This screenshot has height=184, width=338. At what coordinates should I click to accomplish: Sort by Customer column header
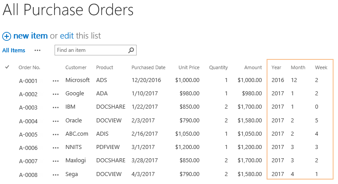click(x=76, y=67)
